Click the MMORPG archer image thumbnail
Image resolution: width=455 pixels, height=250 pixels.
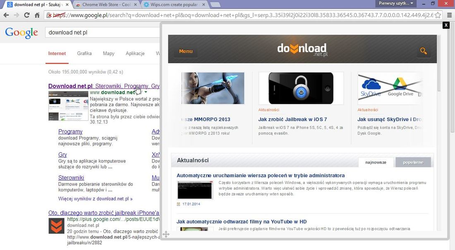click(213, 88)
